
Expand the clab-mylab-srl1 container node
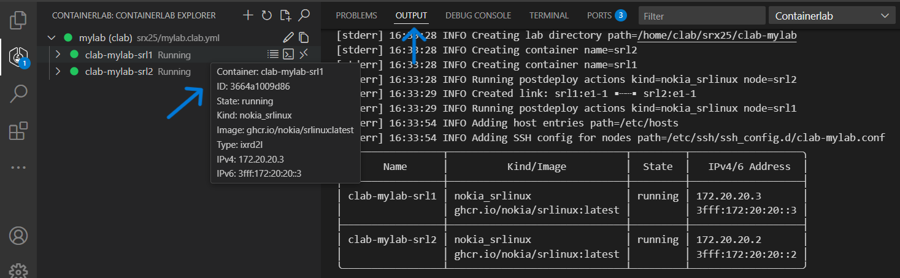58,55
